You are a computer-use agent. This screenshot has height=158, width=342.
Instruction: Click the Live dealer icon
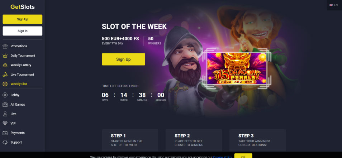click(5, 114)
